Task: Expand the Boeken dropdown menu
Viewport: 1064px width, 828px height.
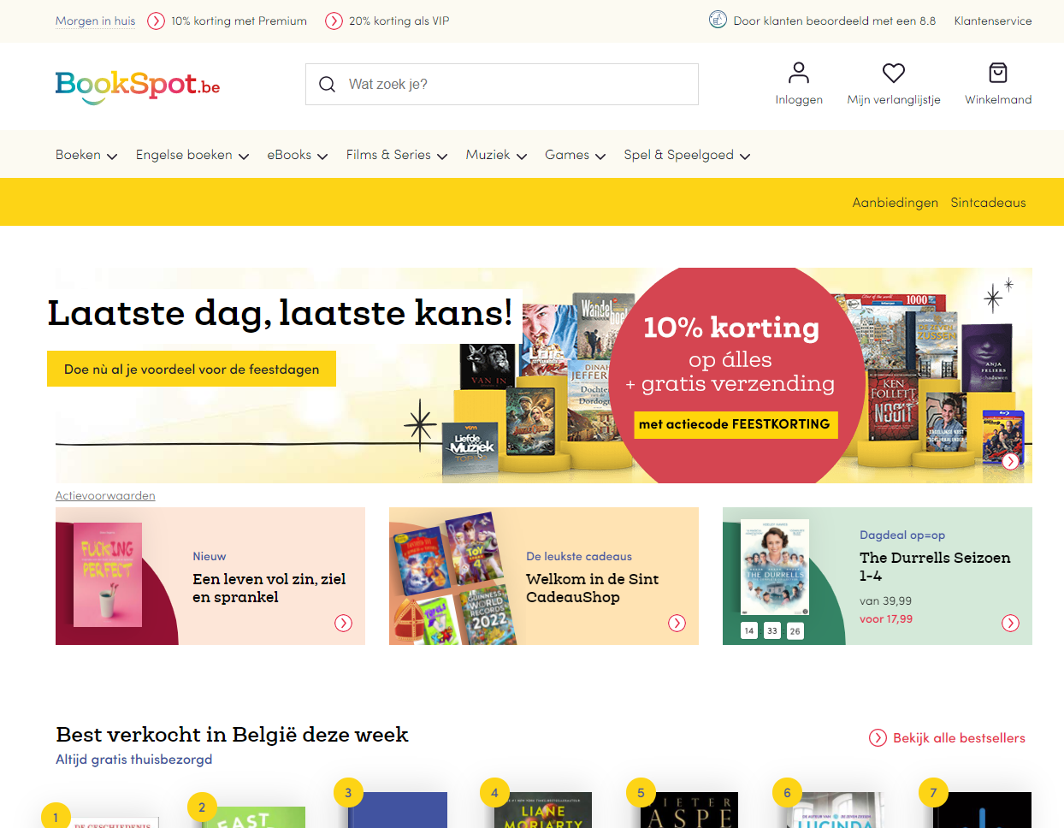Action: coord(86,155)
